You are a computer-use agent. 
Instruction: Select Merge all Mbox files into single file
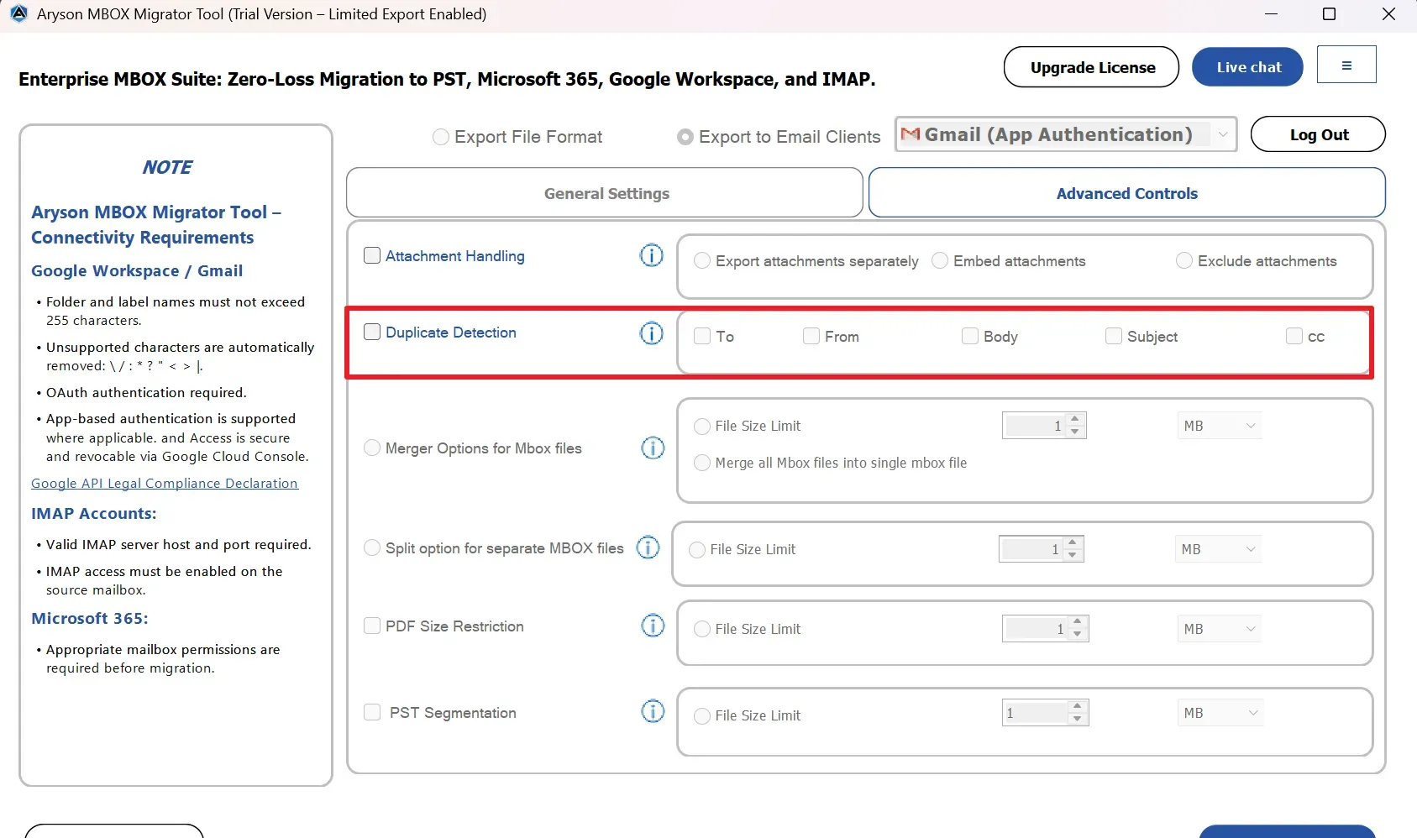click(702, 463)
